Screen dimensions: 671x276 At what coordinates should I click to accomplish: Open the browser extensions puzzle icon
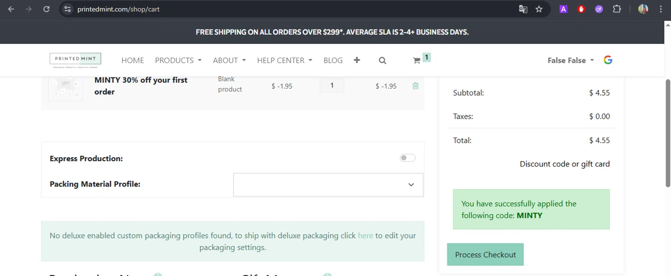pyautogui.click(x=617, y=9)
